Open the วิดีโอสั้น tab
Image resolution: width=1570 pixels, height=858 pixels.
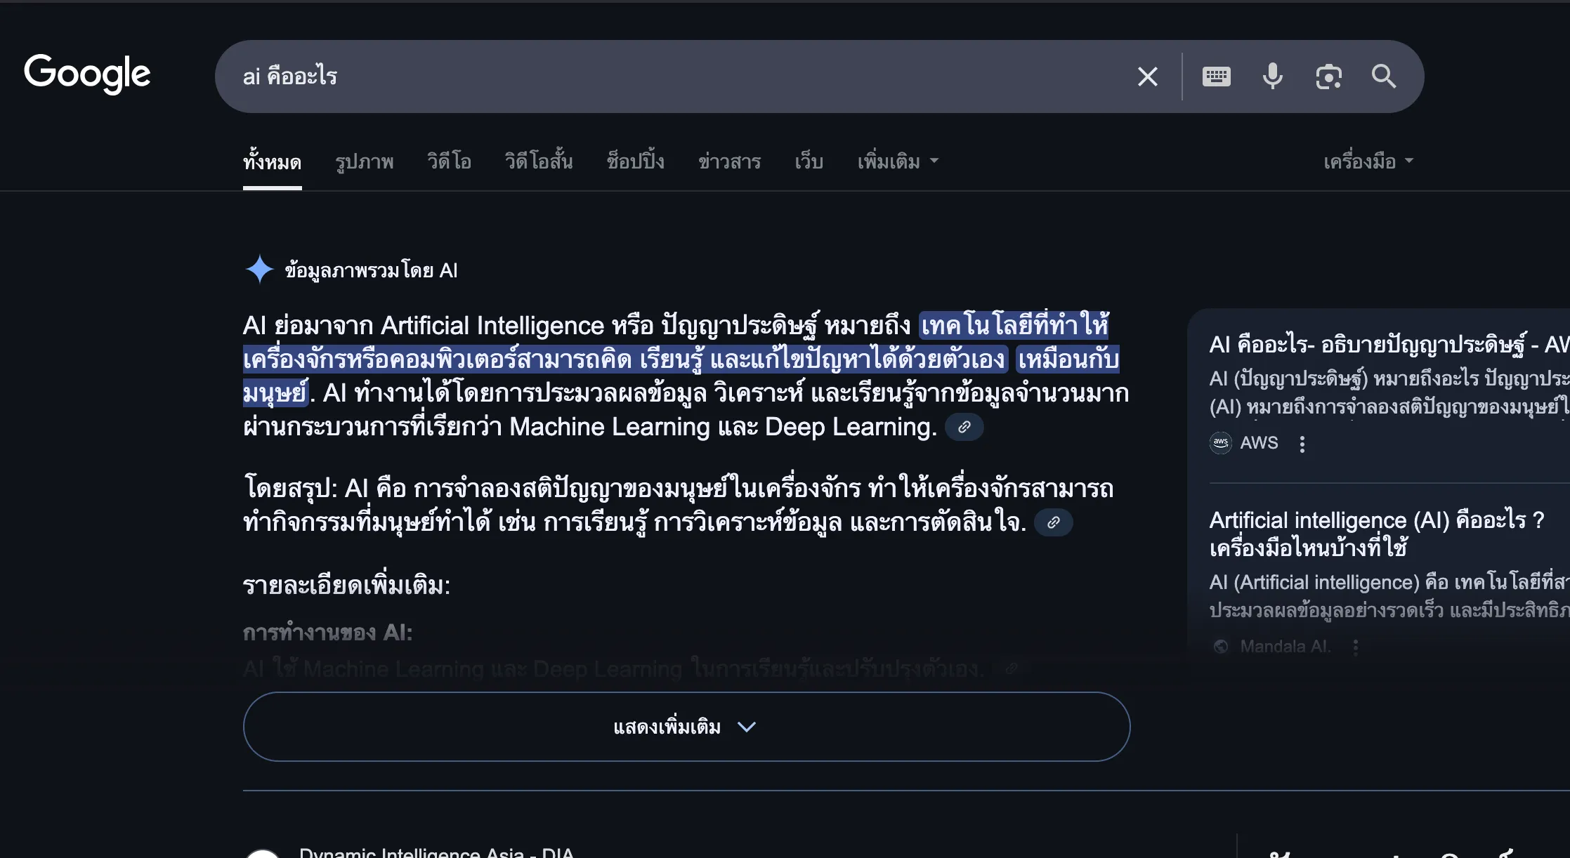(x=539, y=161)
